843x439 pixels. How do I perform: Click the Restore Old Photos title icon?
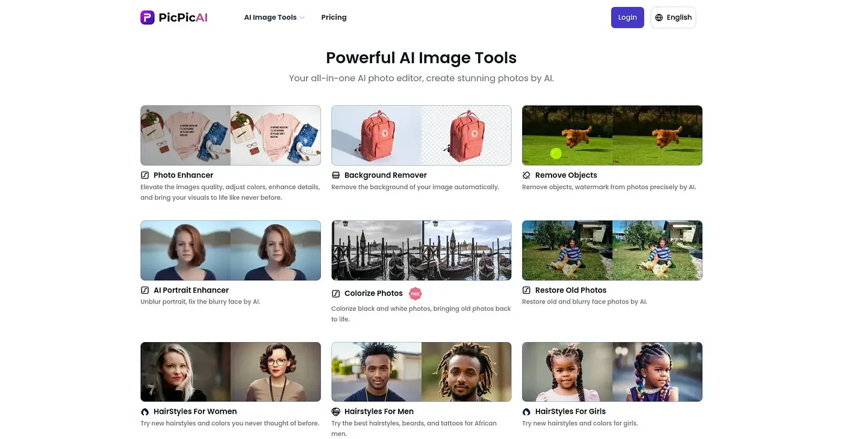[526, 290]
